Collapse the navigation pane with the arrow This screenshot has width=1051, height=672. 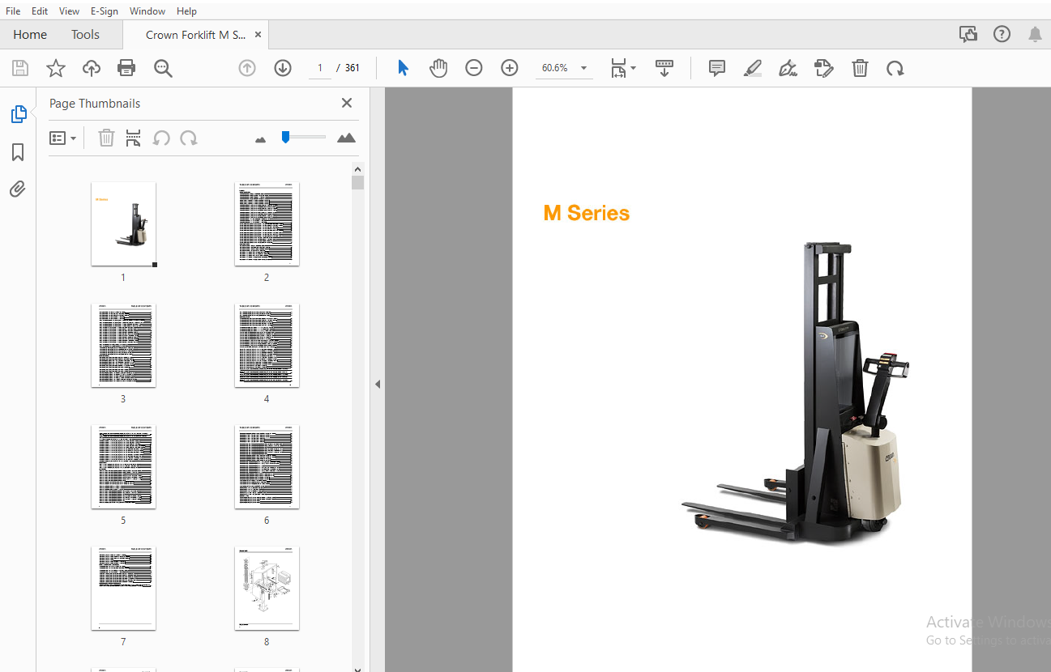[377, 384]
